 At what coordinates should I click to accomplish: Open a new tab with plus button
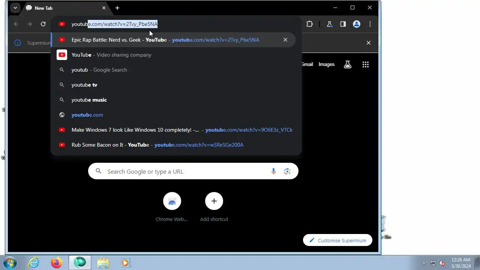point(117,8)
